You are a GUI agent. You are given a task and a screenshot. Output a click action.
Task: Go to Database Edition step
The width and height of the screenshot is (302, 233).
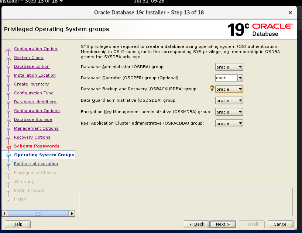32,66
